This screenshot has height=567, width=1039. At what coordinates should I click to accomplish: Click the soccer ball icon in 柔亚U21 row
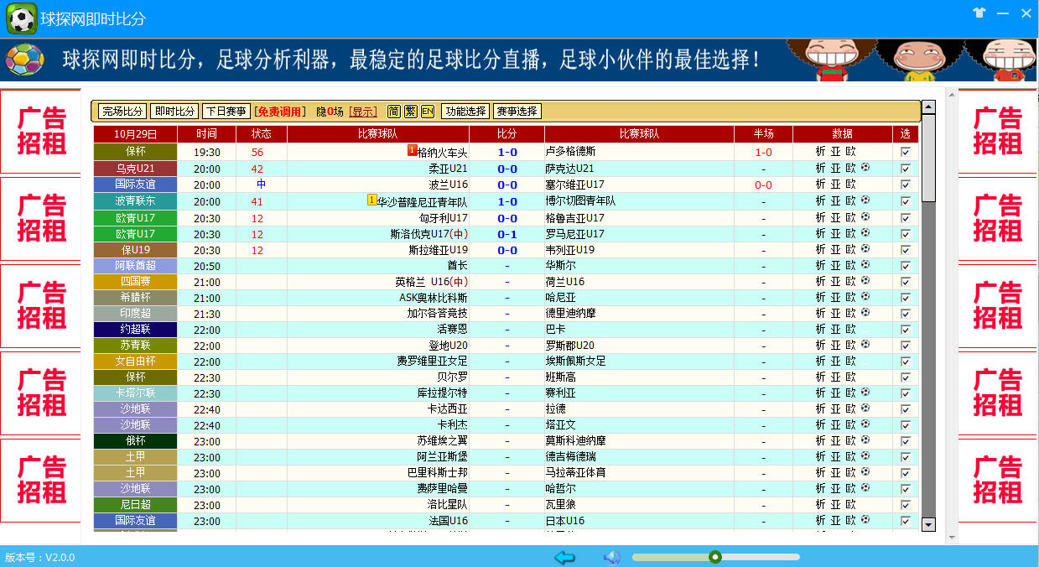[865, 168]
